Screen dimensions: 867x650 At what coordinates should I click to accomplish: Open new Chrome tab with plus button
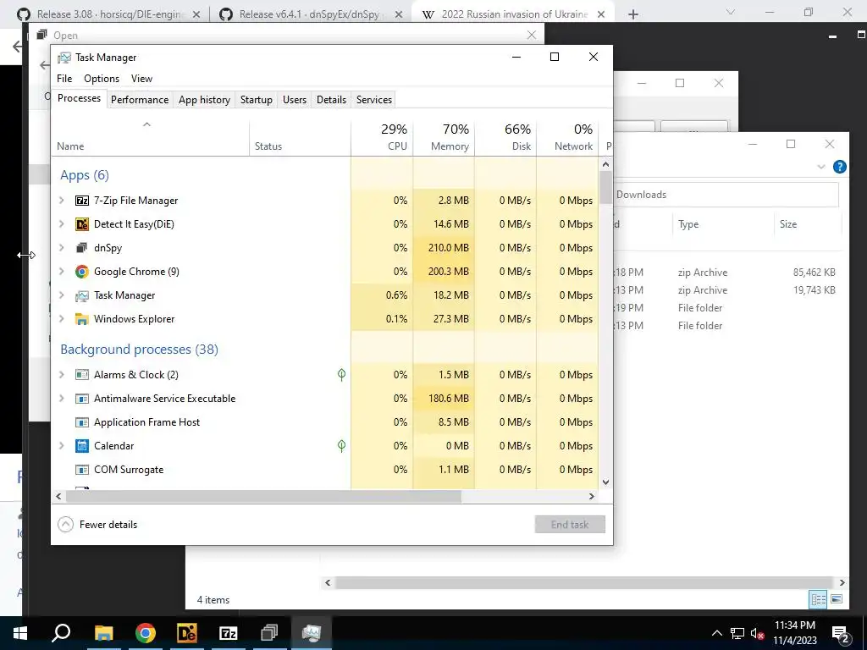[633, 14]
